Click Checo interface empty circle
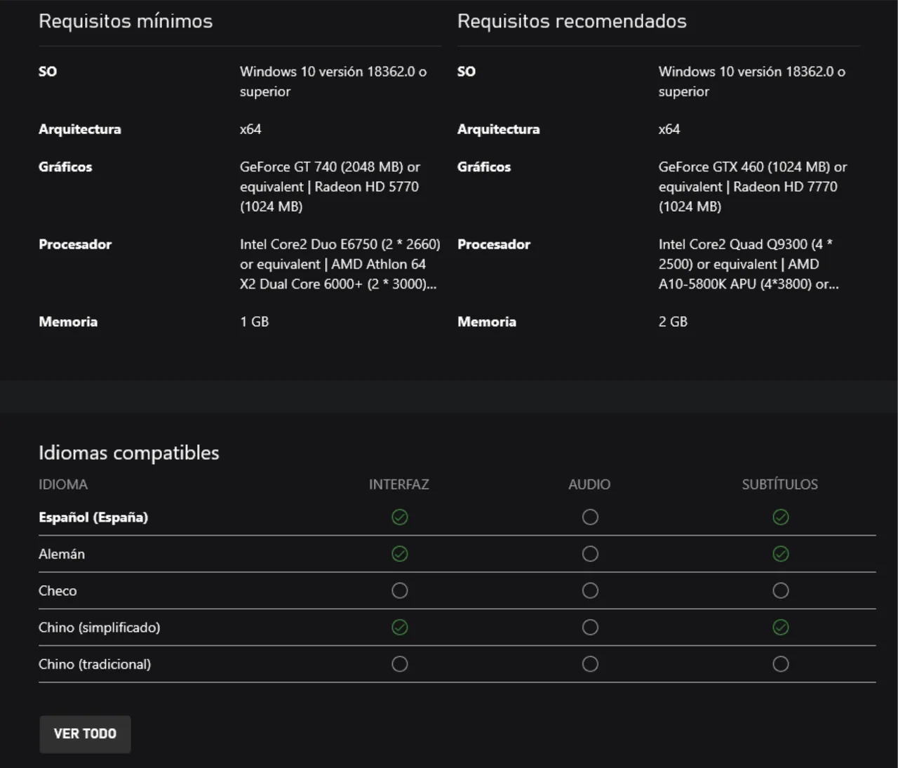This screenshot has width=898, height=768. pos(400,591)
